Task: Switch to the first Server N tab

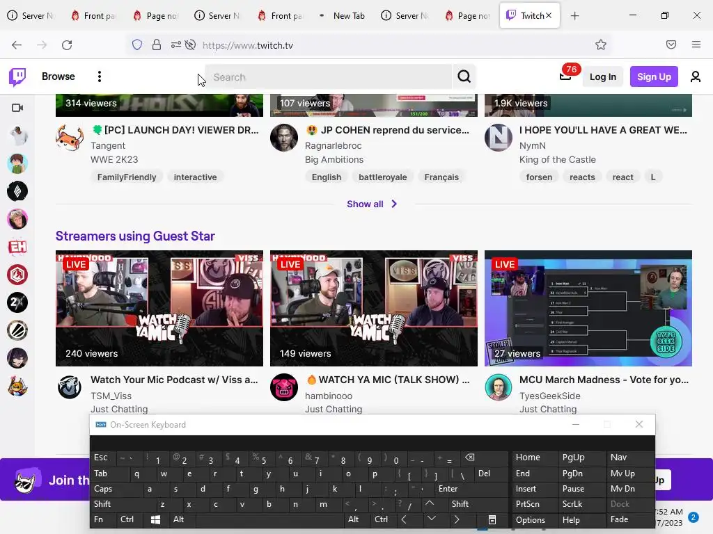Action: (31, 16)
